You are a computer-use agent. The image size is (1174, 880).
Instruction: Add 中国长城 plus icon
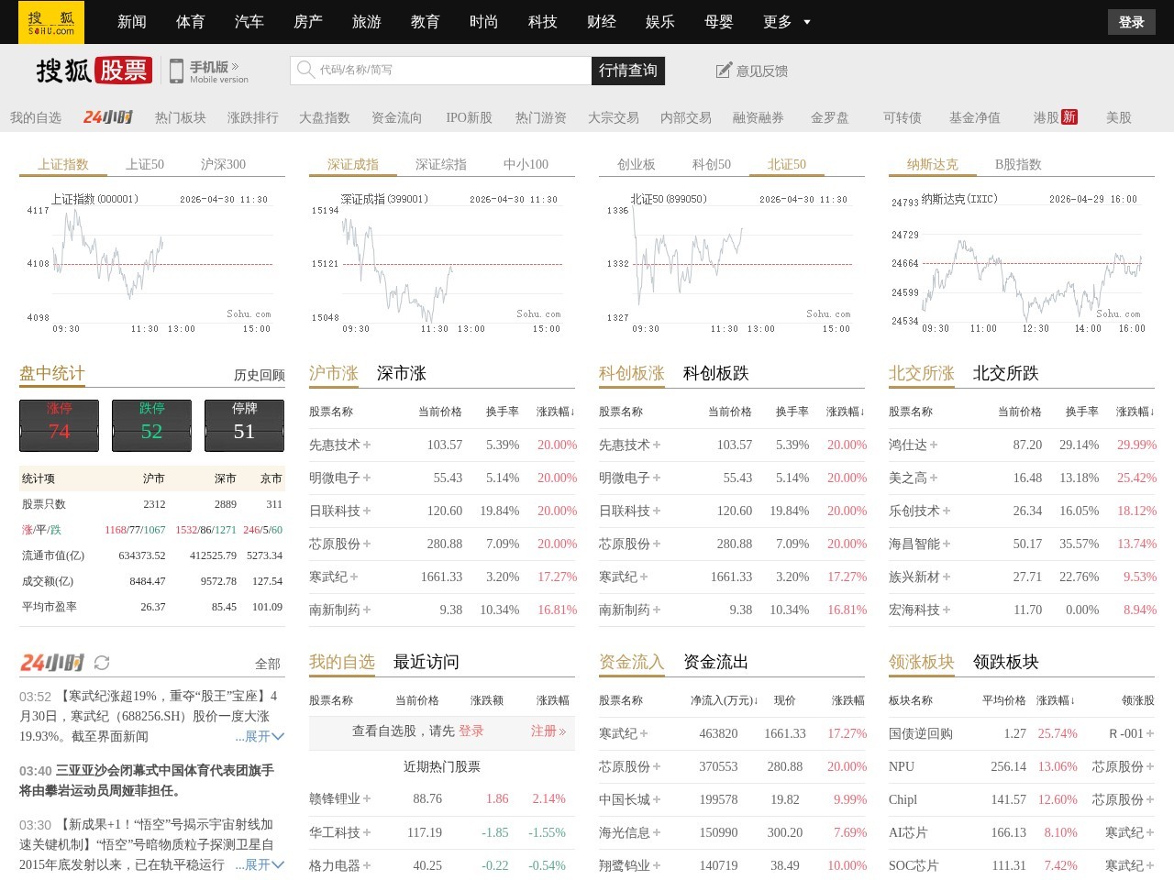[x=657, y=799]
